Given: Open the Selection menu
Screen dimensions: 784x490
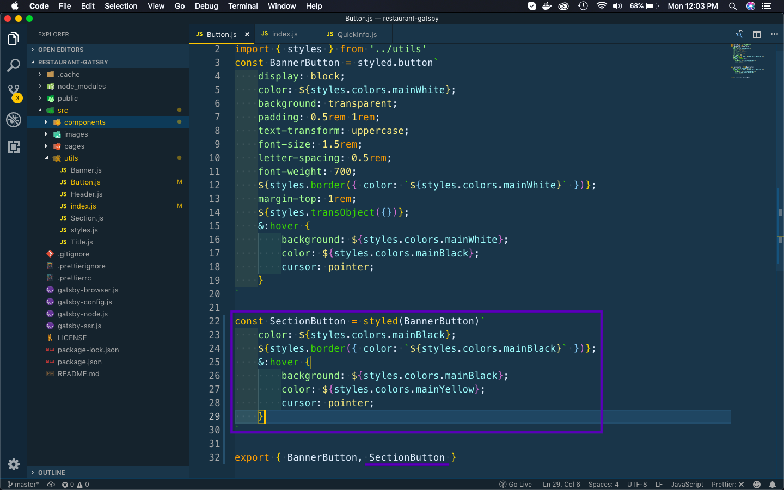Looking at the screenshot, I should (121, 6).
